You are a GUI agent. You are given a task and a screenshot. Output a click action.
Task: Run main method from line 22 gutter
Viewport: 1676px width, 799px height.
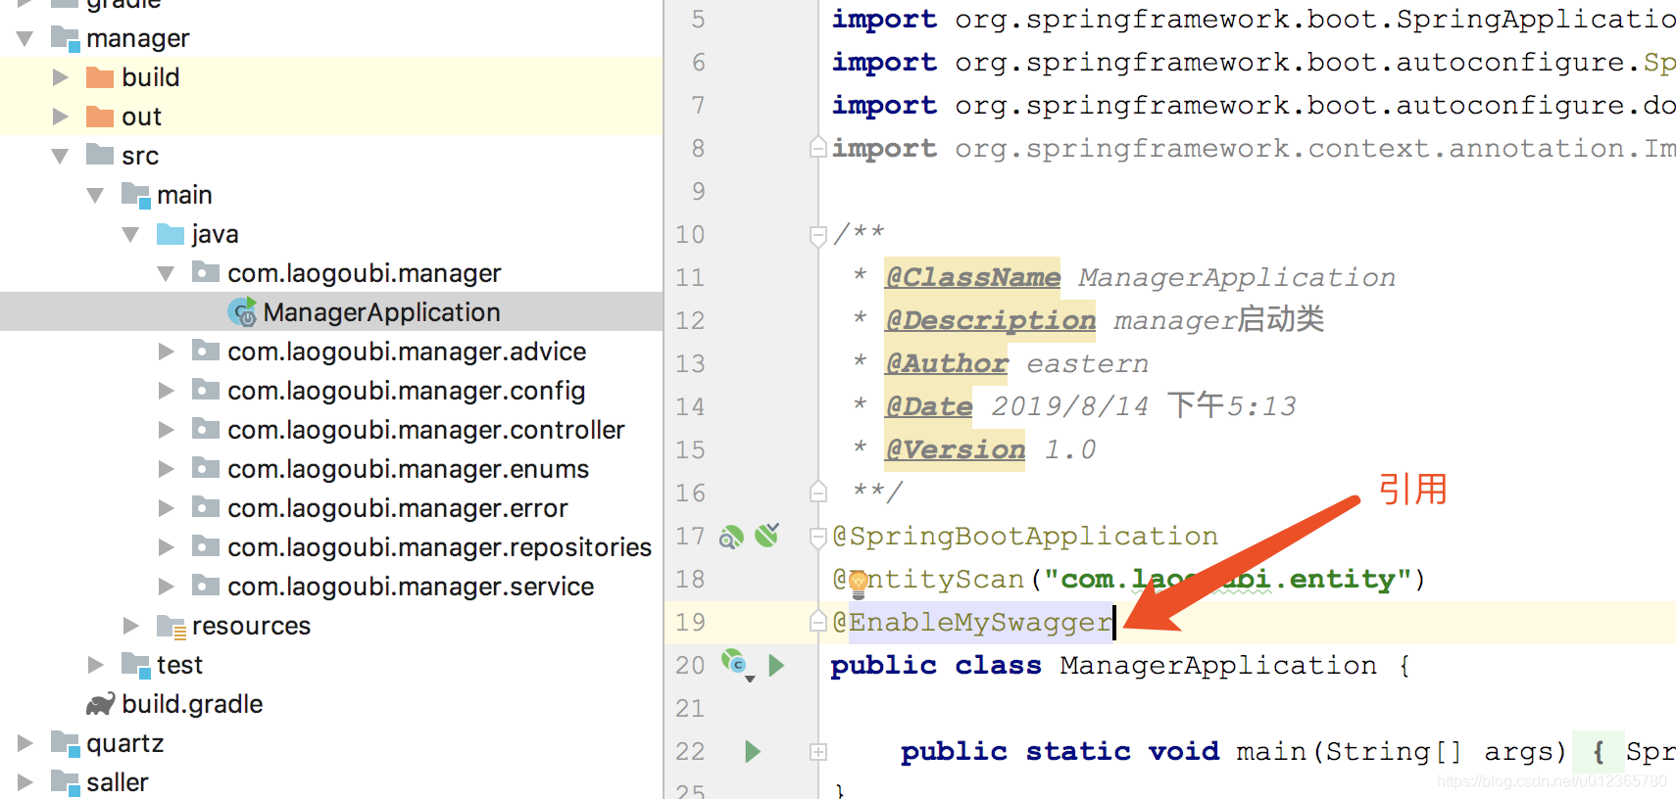pyautogui.click(x=752, y=751)
